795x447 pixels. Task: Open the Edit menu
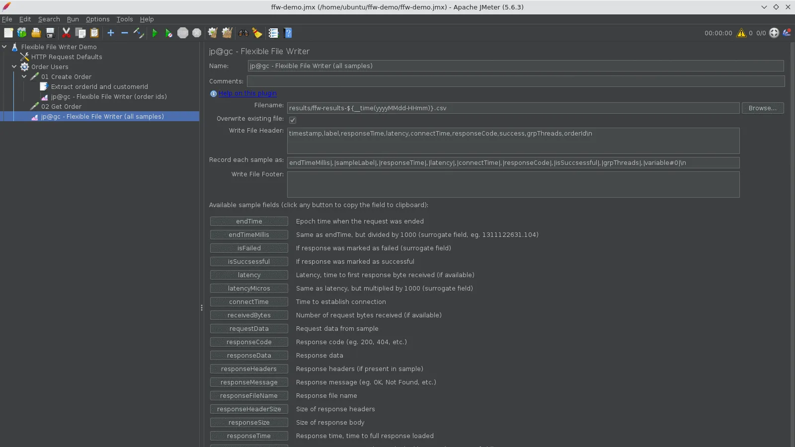click(25, 19)
